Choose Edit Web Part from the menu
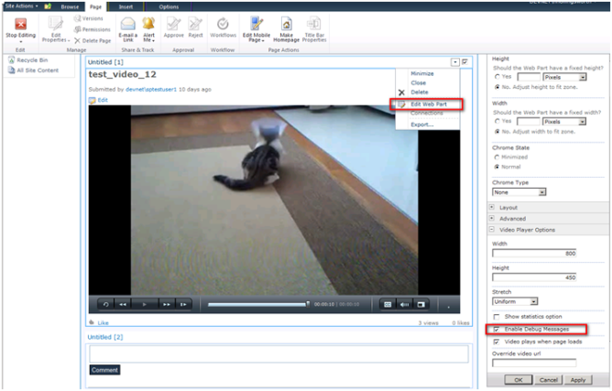 point(428,103)
